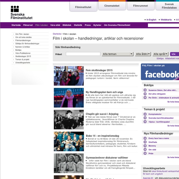This screenshot has height=179, width=179.
Task: Open Statistik in the navigation bar
Action: pos(78,25)
